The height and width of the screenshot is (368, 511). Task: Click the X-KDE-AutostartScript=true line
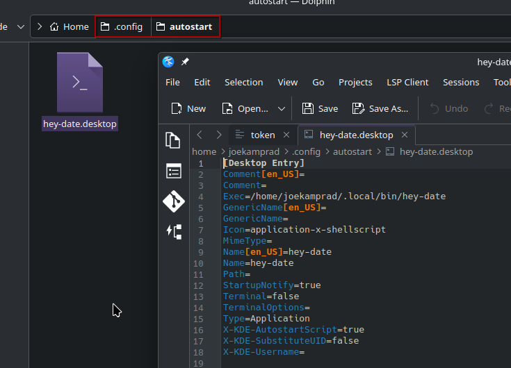(x=293, y=330)
